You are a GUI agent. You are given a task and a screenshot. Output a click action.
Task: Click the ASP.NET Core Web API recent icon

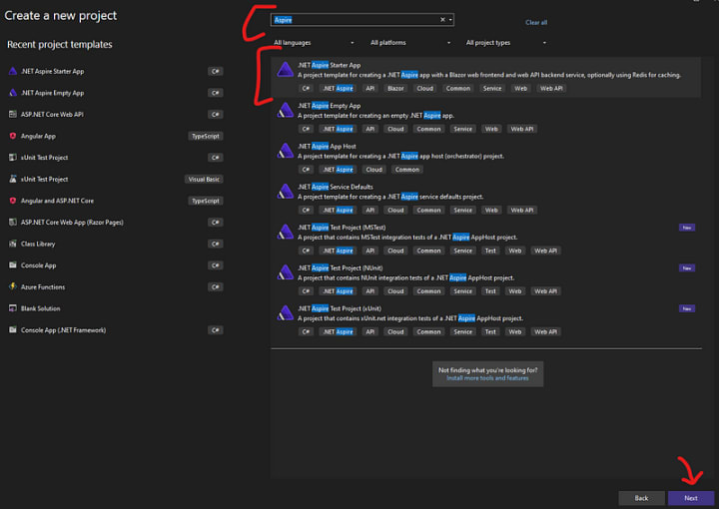[13, 114]
